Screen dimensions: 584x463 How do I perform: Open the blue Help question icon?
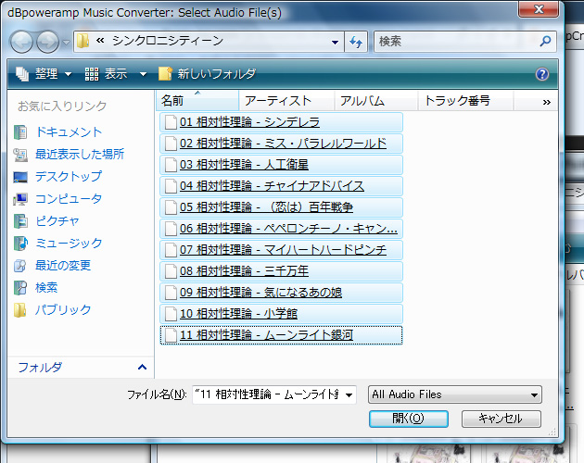pos(542,74)
